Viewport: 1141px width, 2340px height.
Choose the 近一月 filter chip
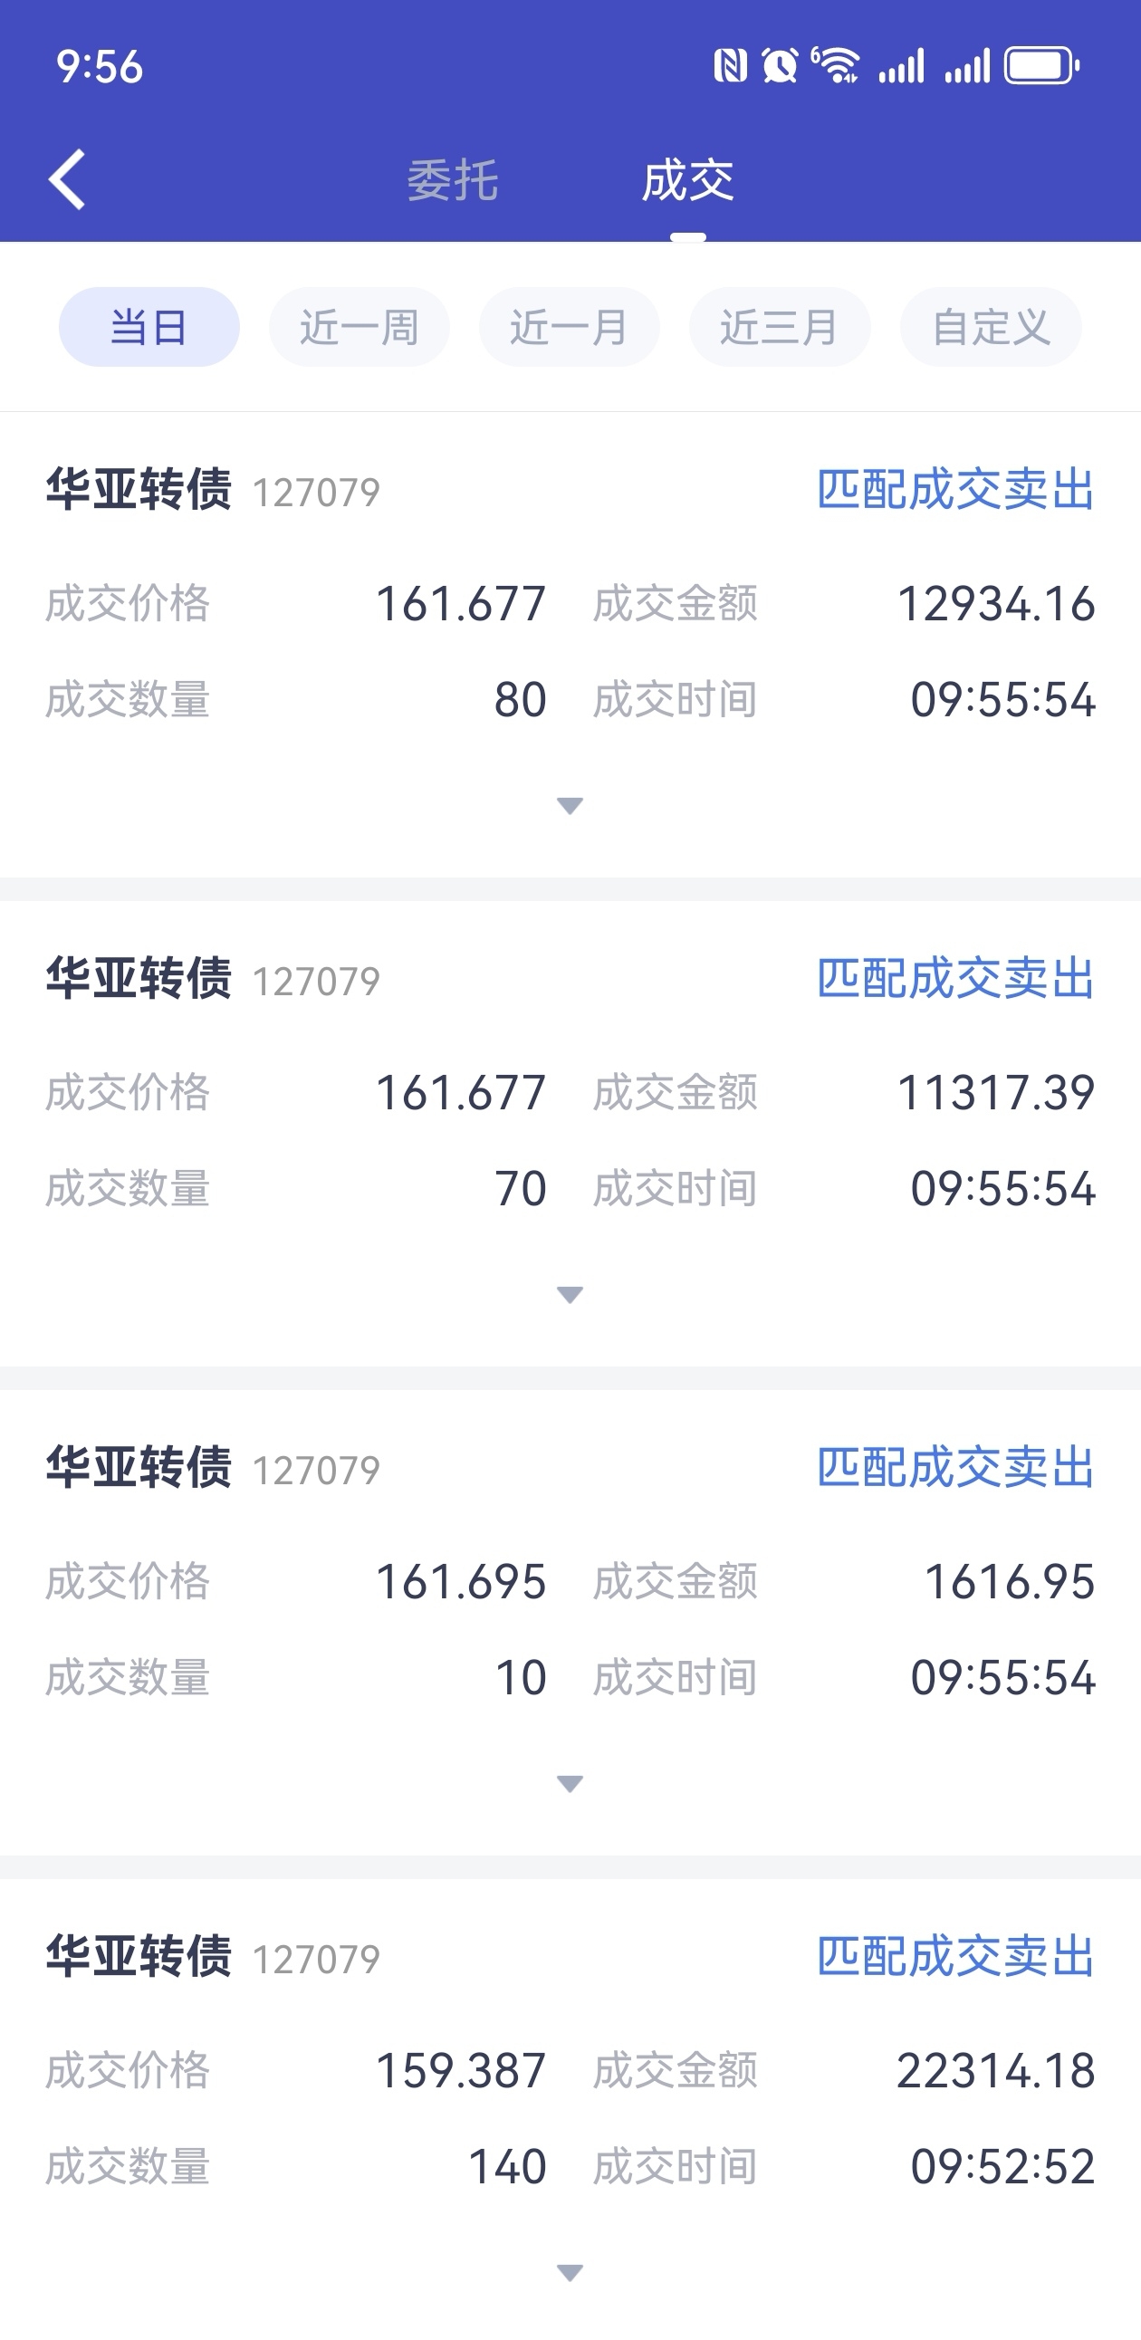pyautogui.click(x=570, y=327)
